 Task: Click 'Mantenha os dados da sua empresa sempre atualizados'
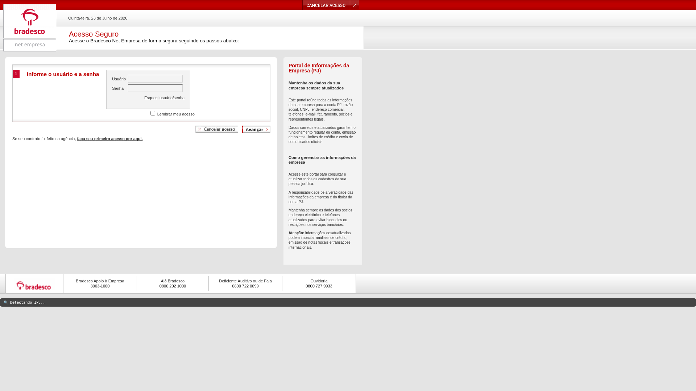pyautogui.click(x=316, y=85)
